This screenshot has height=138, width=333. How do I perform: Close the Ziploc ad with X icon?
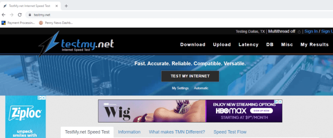tap(44, 98)
